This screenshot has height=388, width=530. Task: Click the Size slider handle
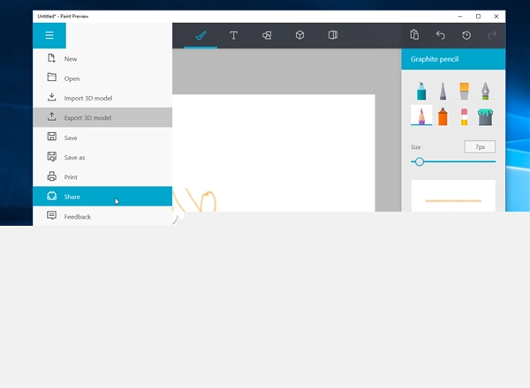420,161
